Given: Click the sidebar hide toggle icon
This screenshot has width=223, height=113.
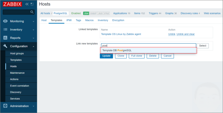Looking at the screenshot, I should pos(32,4).
